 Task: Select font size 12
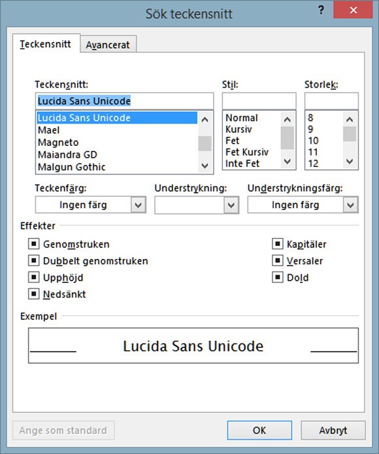point(324,164)
